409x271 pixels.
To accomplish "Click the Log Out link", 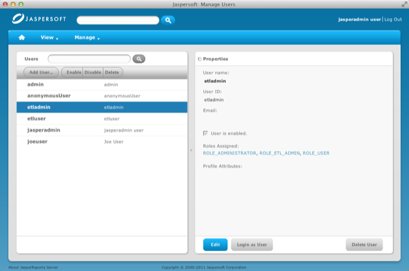I will point(393,20).
